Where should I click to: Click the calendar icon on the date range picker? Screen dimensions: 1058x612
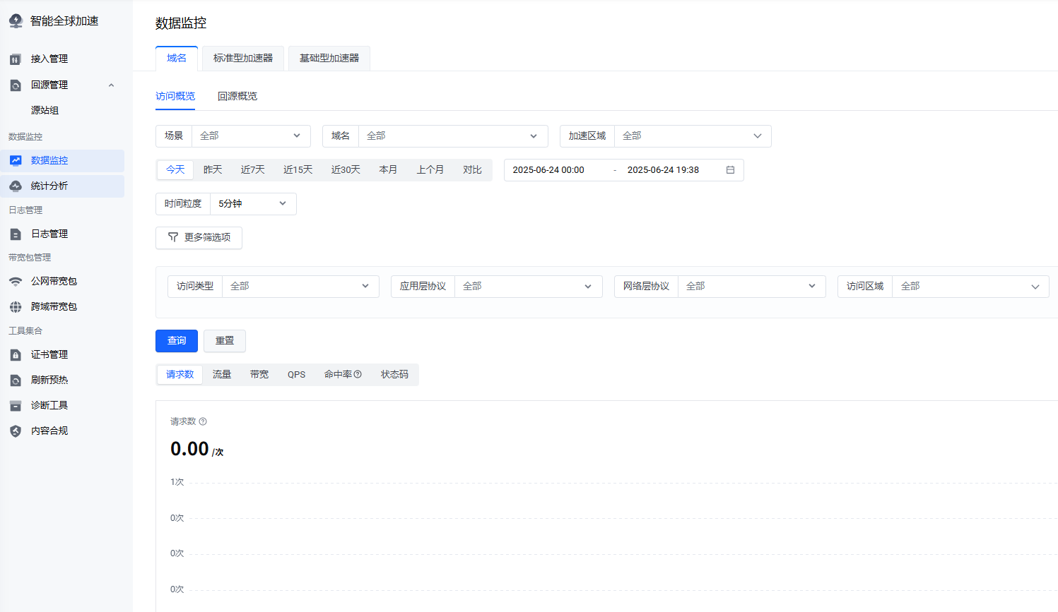729,169
